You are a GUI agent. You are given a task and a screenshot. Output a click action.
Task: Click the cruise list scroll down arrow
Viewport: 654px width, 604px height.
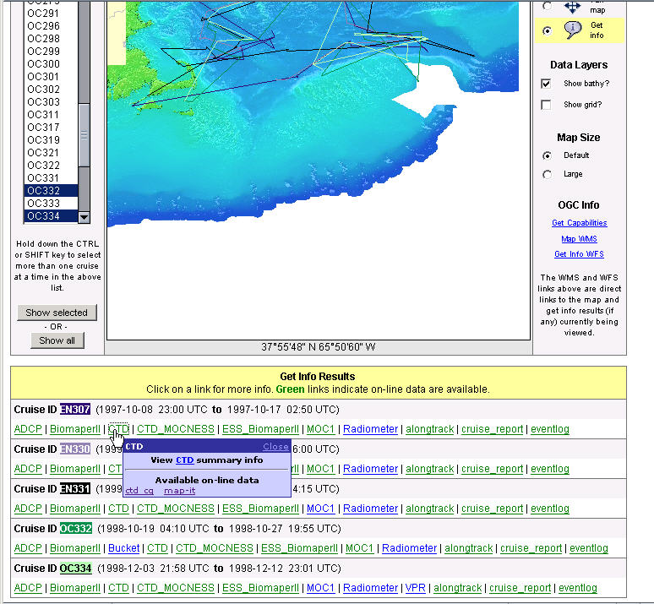tap(84, 217)
